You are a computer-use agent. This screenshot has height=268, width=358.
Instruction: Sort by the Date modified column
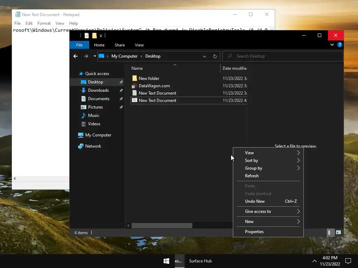point(235,68)
